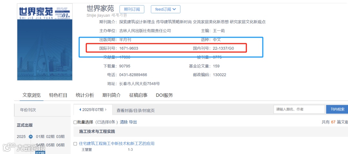The height and width of the screenshot is (154, 348).
Task: Open the DOI服务 tab
Action: (x=164, y=95)
